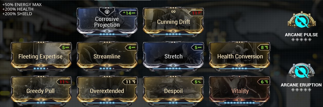The image size is (323, 107).
Task: Pick the Overextended mod card
Action: [x=107, y=91]
